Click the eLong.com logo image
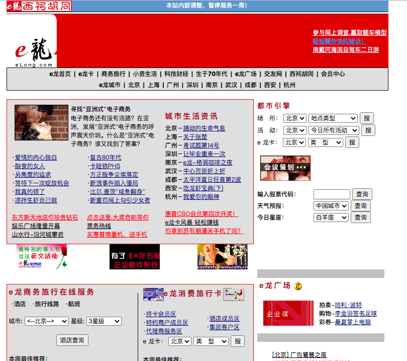This screenshot has width=407, height=361. [32, 41]
